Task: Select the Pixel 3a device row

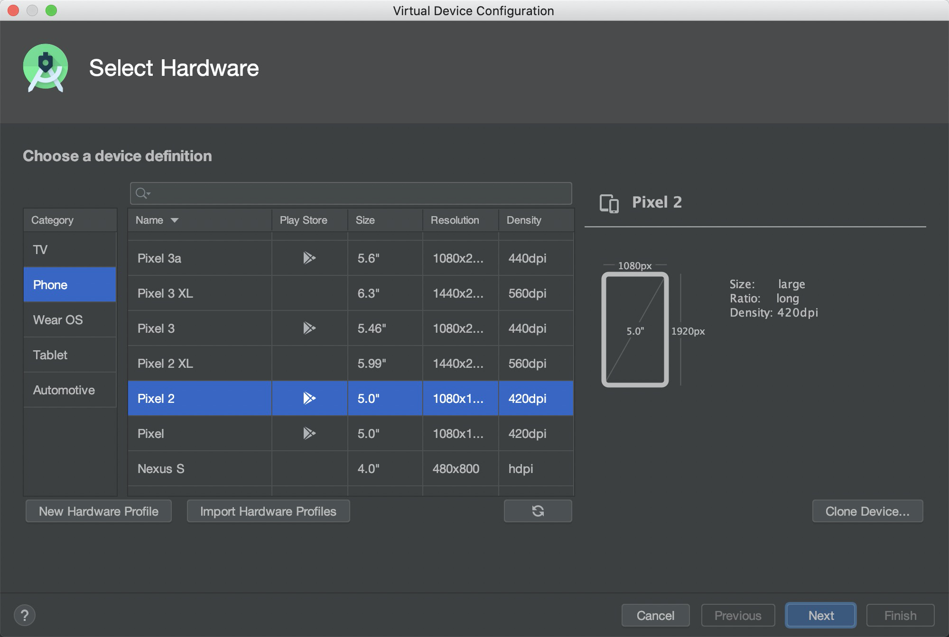Action: (x=351, y=258)
